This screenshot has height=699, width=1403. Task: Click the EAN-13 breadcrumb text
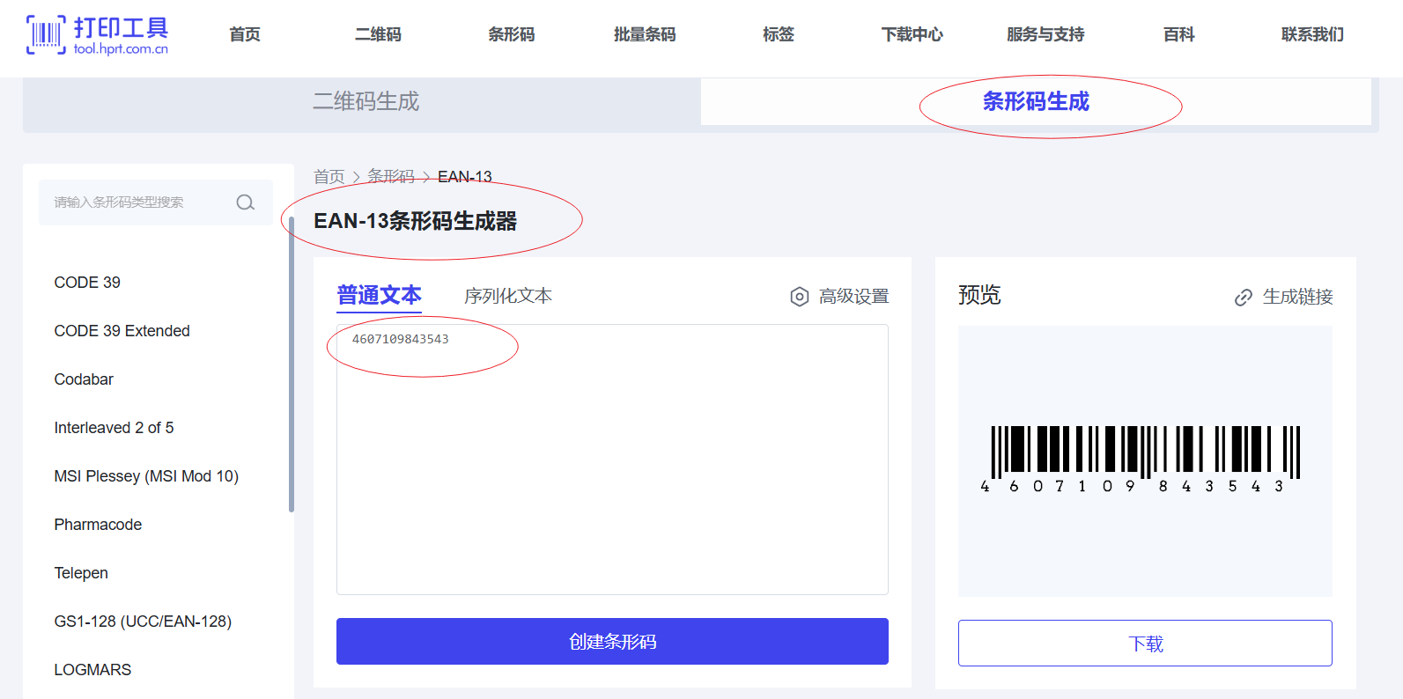[x=465, y=177]
